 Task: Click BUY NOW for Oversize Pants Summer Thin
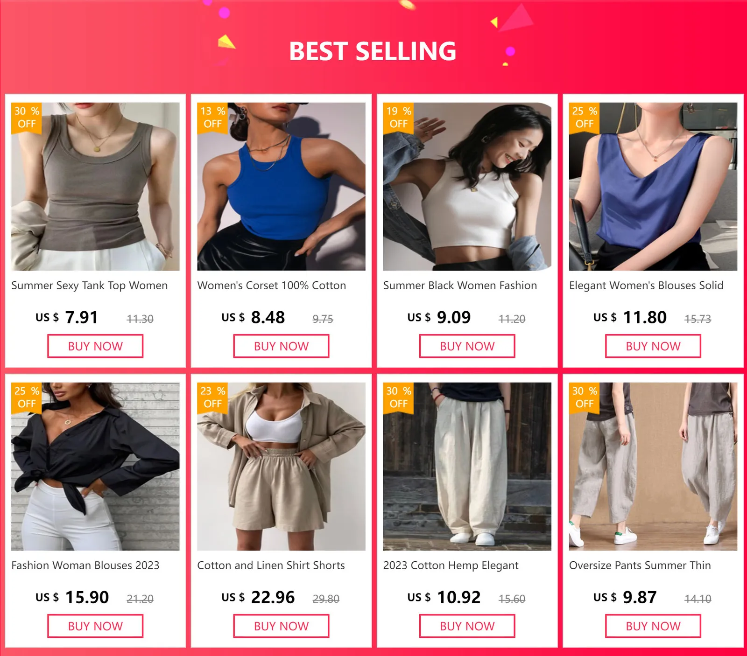[653, 626]
